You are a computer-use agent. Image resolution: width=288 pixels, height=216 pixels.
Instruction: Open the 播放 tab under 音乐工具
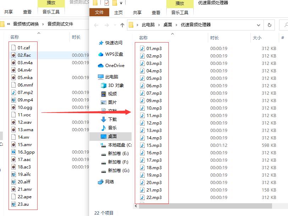pyautogui.click(x=179, y=3)
